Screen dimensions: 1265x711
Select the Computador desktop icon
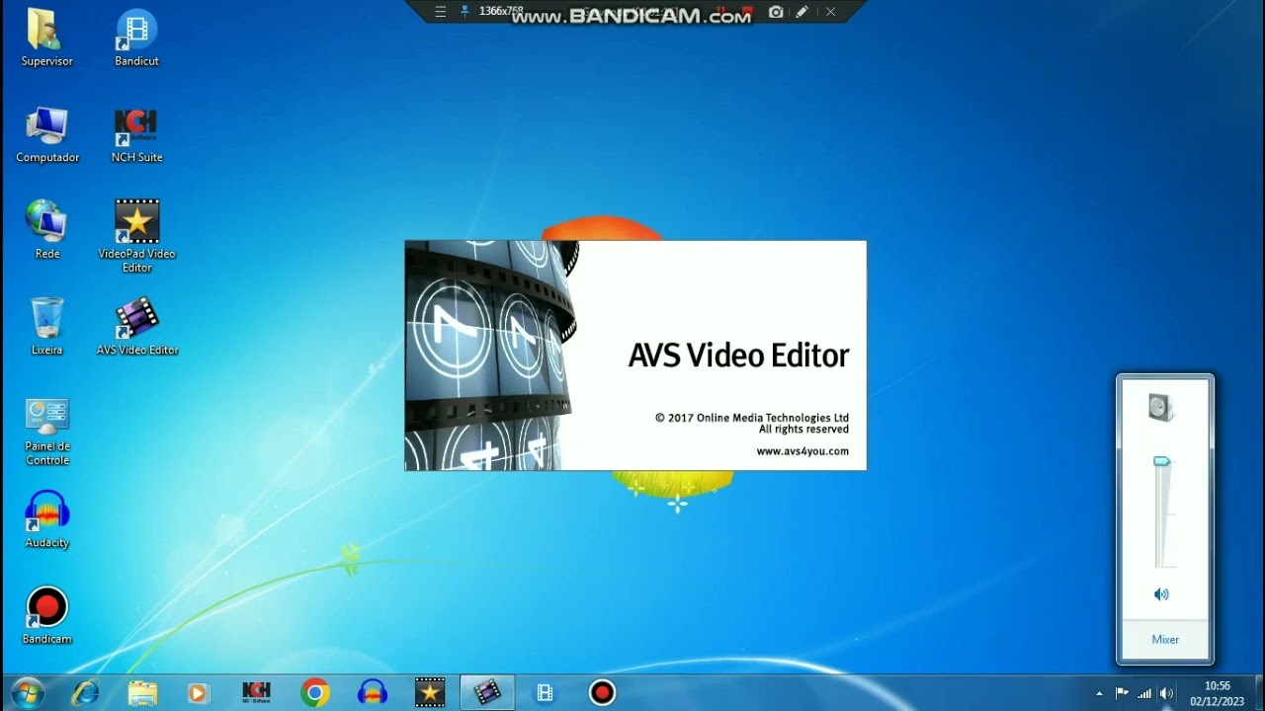(46, 134)
